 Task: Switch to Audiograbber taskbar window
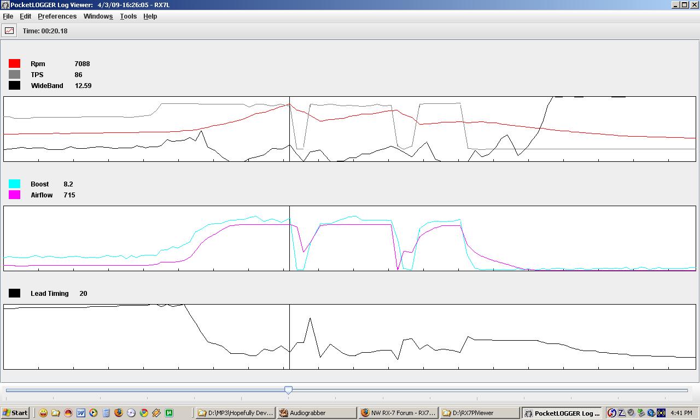(x=316, y=413)
